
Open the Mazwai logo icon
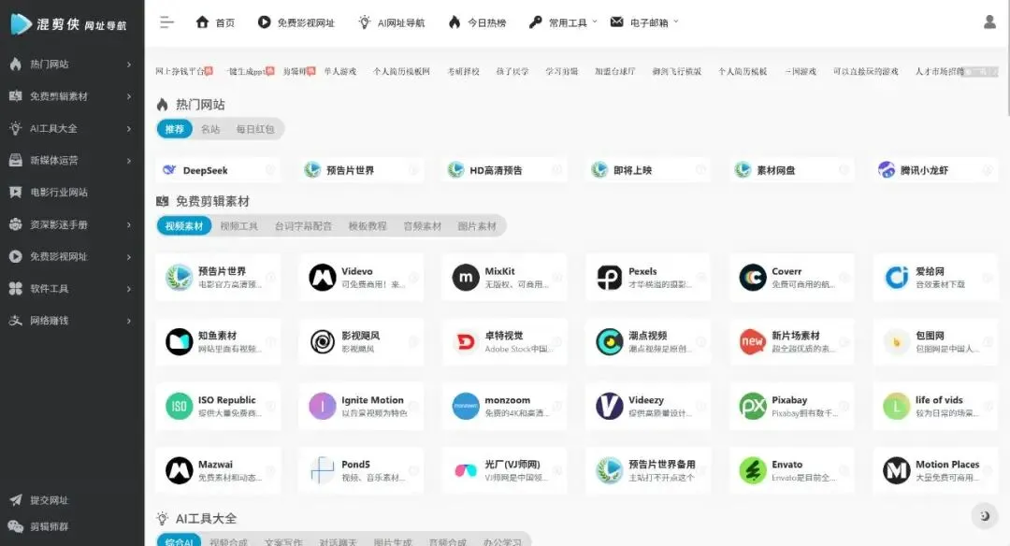tap(179, 470)
